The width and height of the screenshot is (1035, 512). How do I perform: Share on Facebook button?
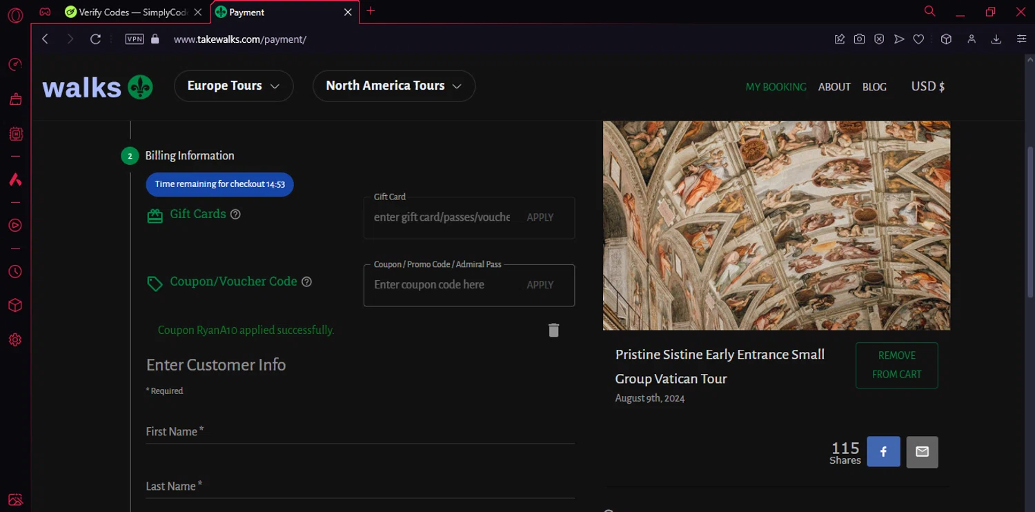(883, 452)
